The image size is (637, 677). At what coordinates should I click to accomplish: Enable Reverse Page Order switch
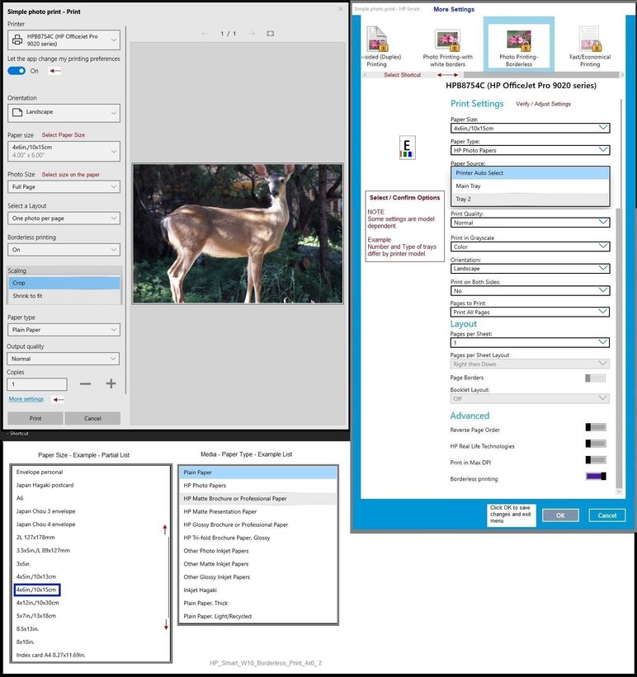pyautogui.click(x=596, y=427)
